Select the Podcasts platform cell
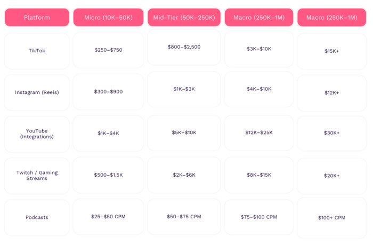 click(37, 217)
